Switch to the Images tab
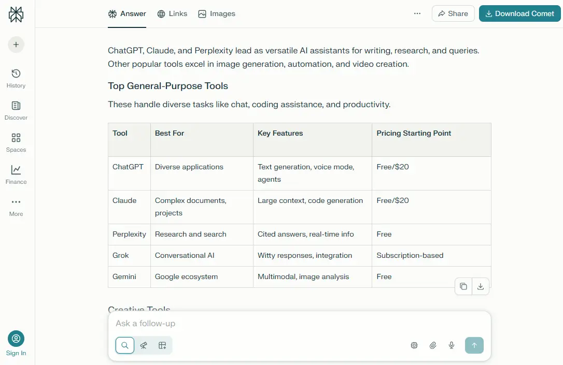This screenshot has height=365, width=563. pyautogui.click(x=217, y=14)
